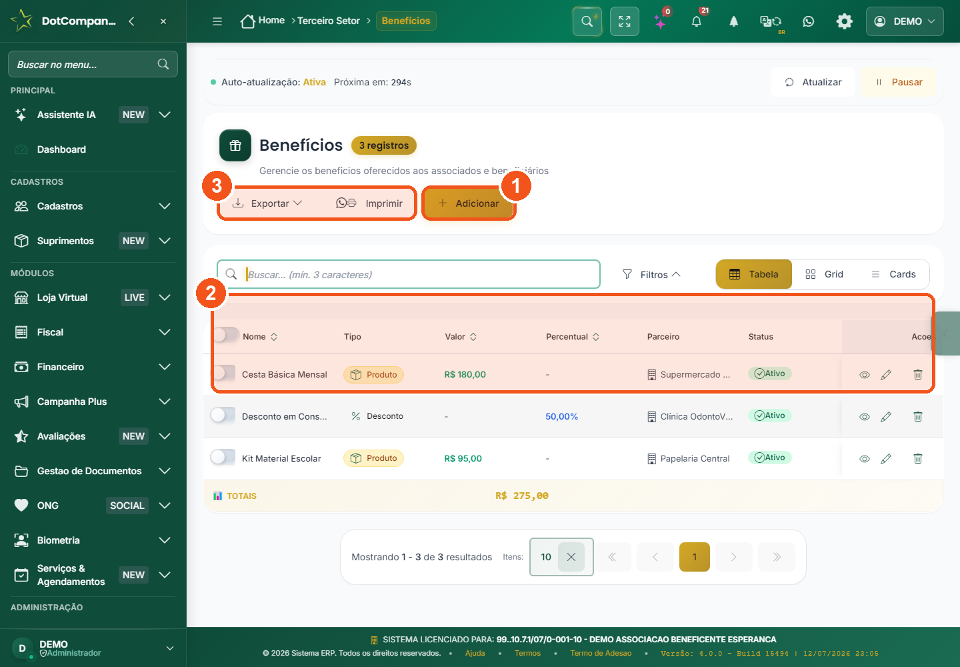Sort table by Nome column
The height and width of the screenshot is (667, 960).
[x=260, y=337]
